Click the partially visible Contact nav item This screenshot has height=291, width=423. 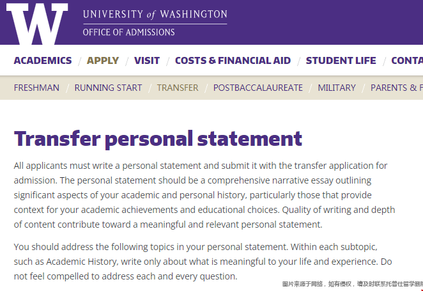[406, 61]
